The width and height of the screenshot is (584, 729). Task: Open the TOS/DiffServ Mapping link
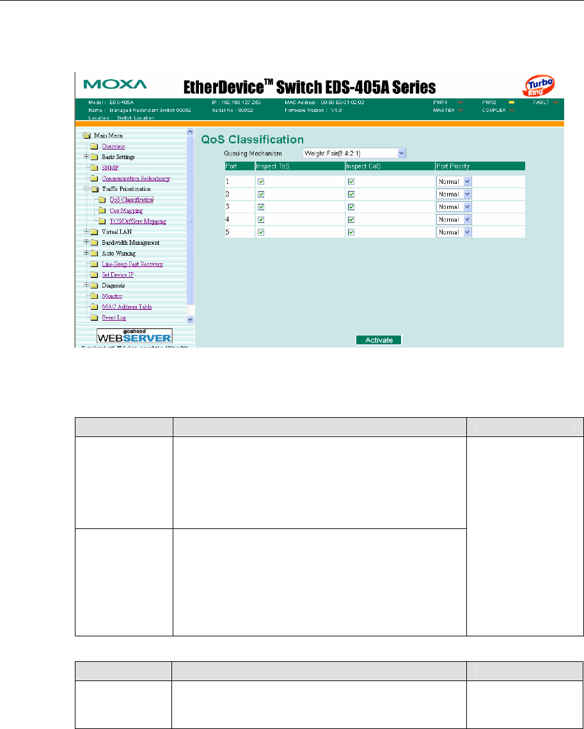[x=138, y=221]
